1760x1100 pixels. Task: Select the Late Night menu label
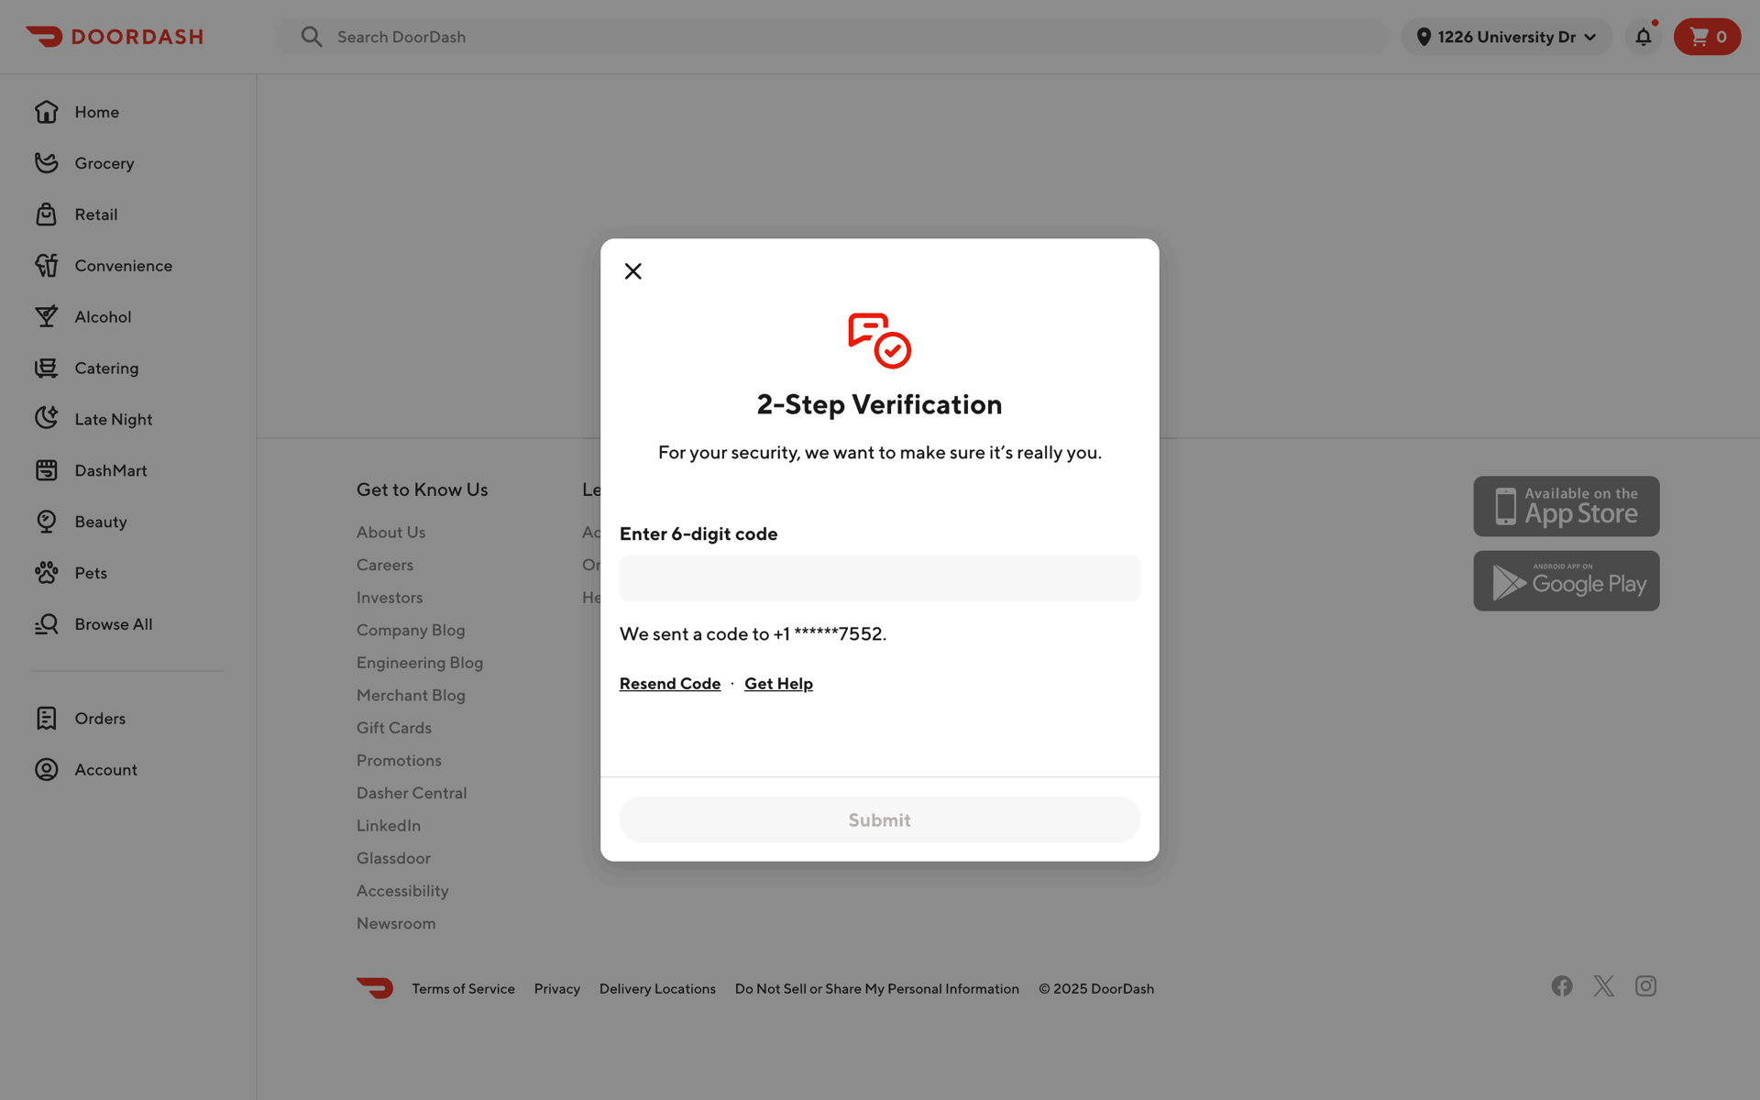tap(114, 419)
